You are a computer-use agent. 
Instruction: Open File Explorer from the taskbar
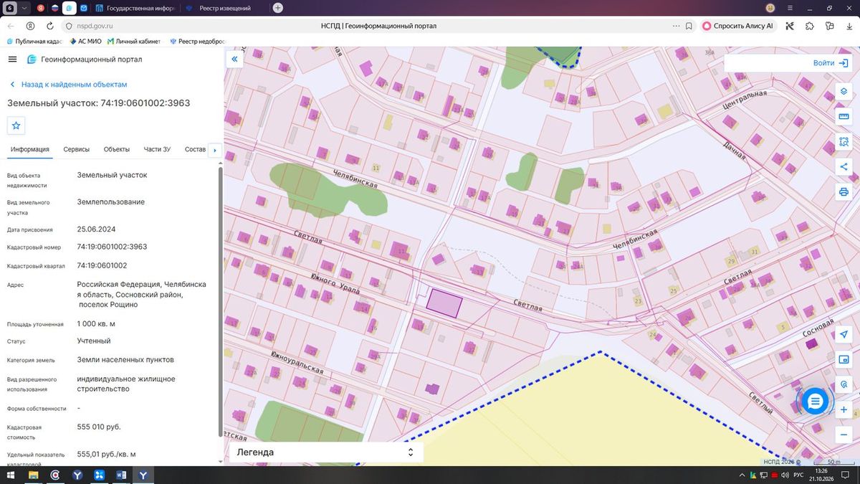tap(33, 475)
